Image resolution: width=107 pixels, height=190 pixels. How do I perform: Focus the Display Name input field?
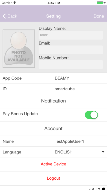[x=71, y=35]
